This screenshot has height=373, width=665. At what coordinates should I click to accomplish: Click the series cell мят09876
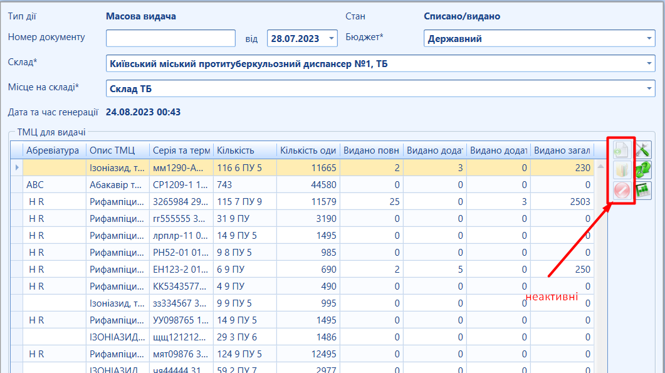click(x=181, y=354)
